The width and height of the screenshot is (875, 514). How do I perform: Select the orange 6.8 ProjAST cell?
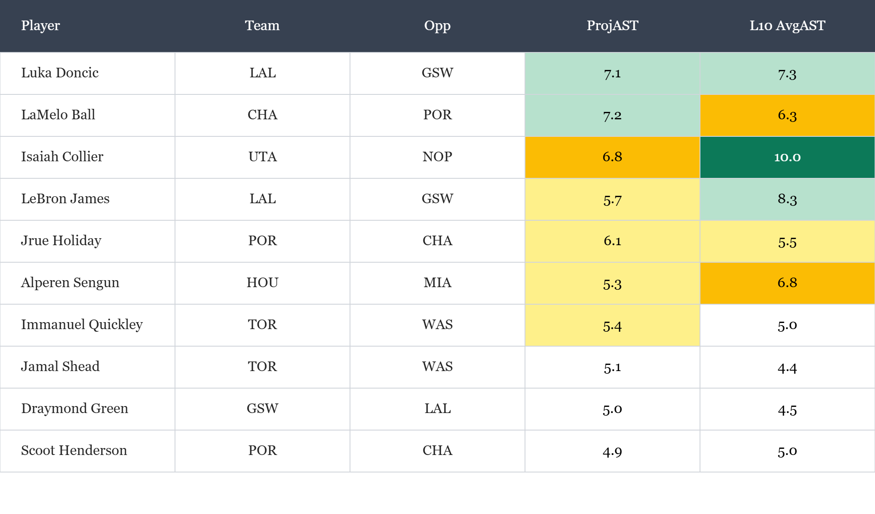click(612, 157)
